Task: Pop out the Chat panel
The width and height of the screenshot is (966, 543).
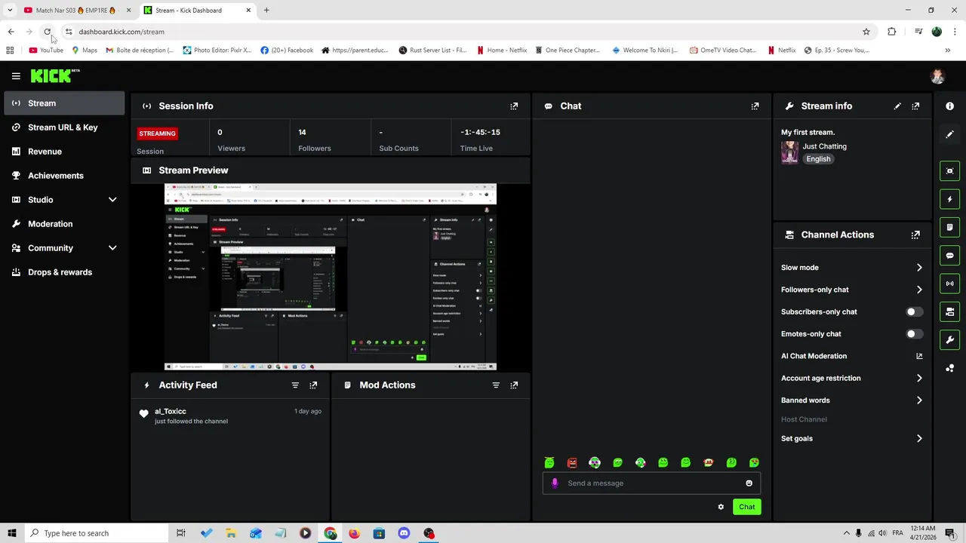Action: tap(755, 106)
